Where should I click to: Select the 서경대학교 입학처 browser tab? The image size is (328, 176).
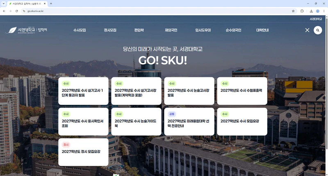coord(27,4)
